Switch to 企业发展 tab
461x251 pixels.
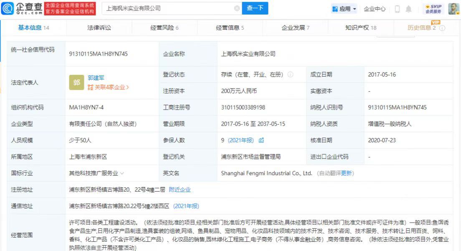[296, 28]
